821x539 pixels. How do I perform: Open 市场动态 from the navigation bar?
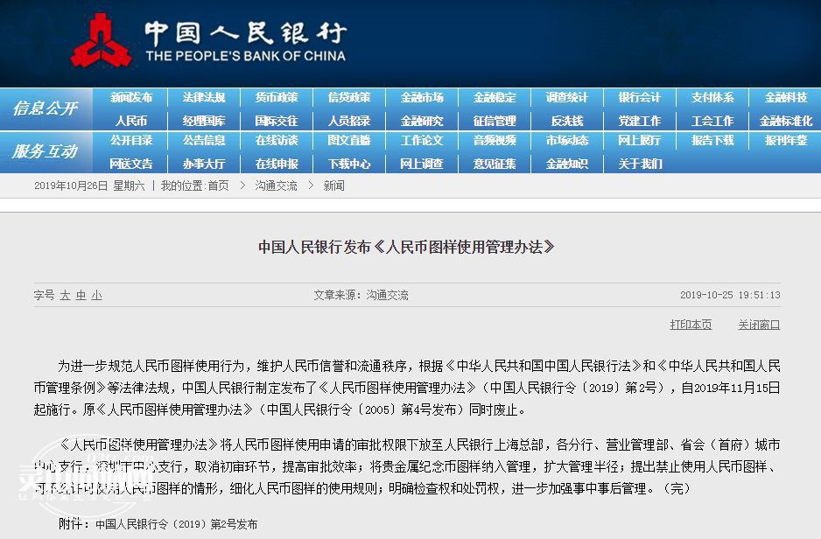567,140
